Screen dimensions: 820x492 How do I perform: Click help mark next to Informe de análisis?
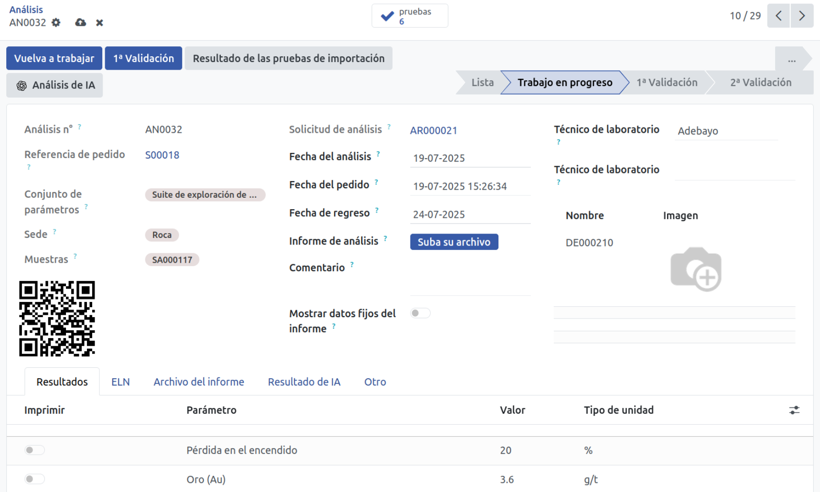(385, 238)
